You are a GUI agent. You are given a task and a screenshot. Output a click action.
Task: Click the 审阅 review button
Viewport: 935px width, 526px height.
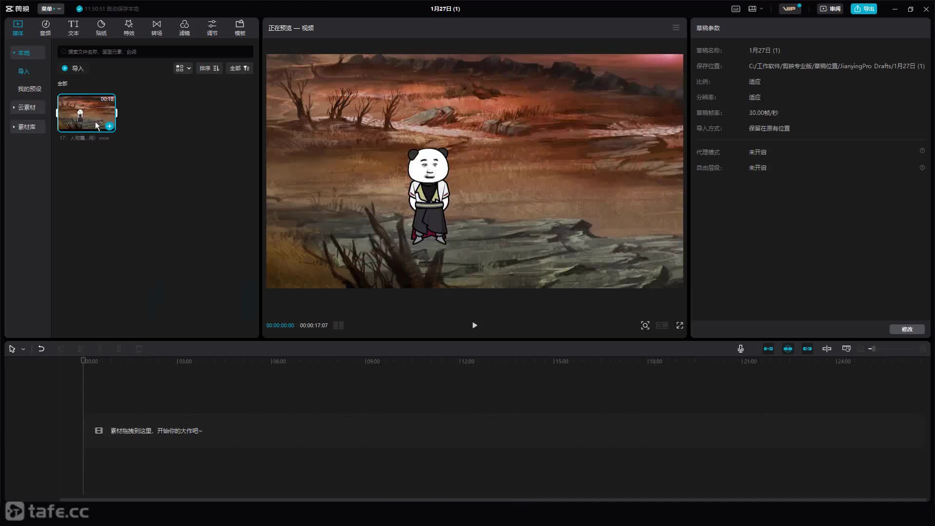click(830, 9)
